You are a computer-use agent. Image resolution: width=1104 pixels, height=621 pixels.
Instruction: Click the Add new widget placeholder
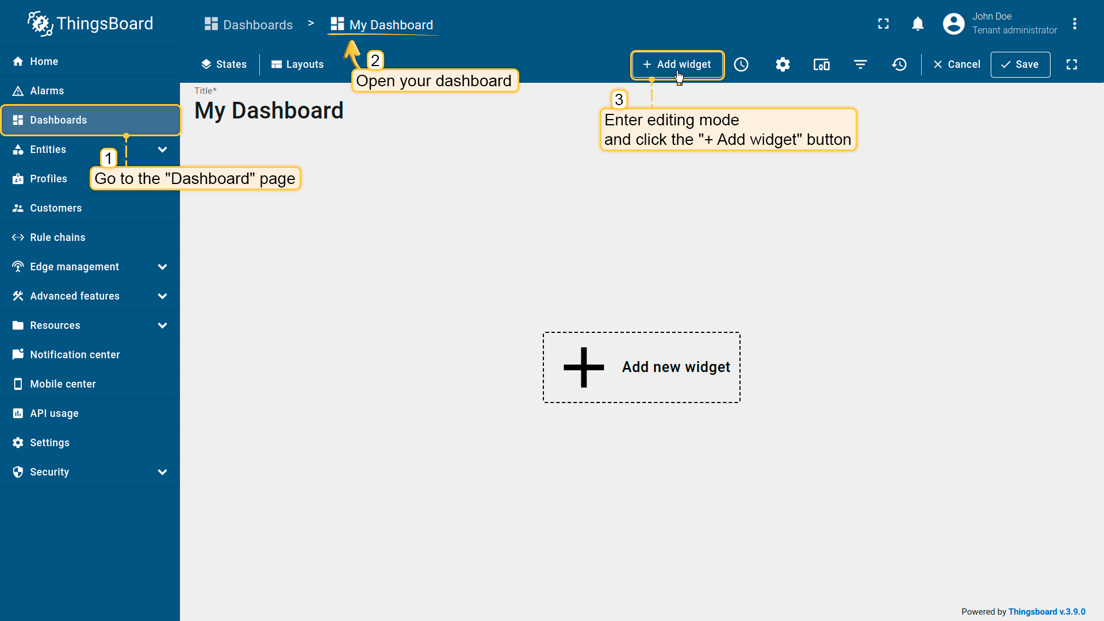click(x=641, y=367)
